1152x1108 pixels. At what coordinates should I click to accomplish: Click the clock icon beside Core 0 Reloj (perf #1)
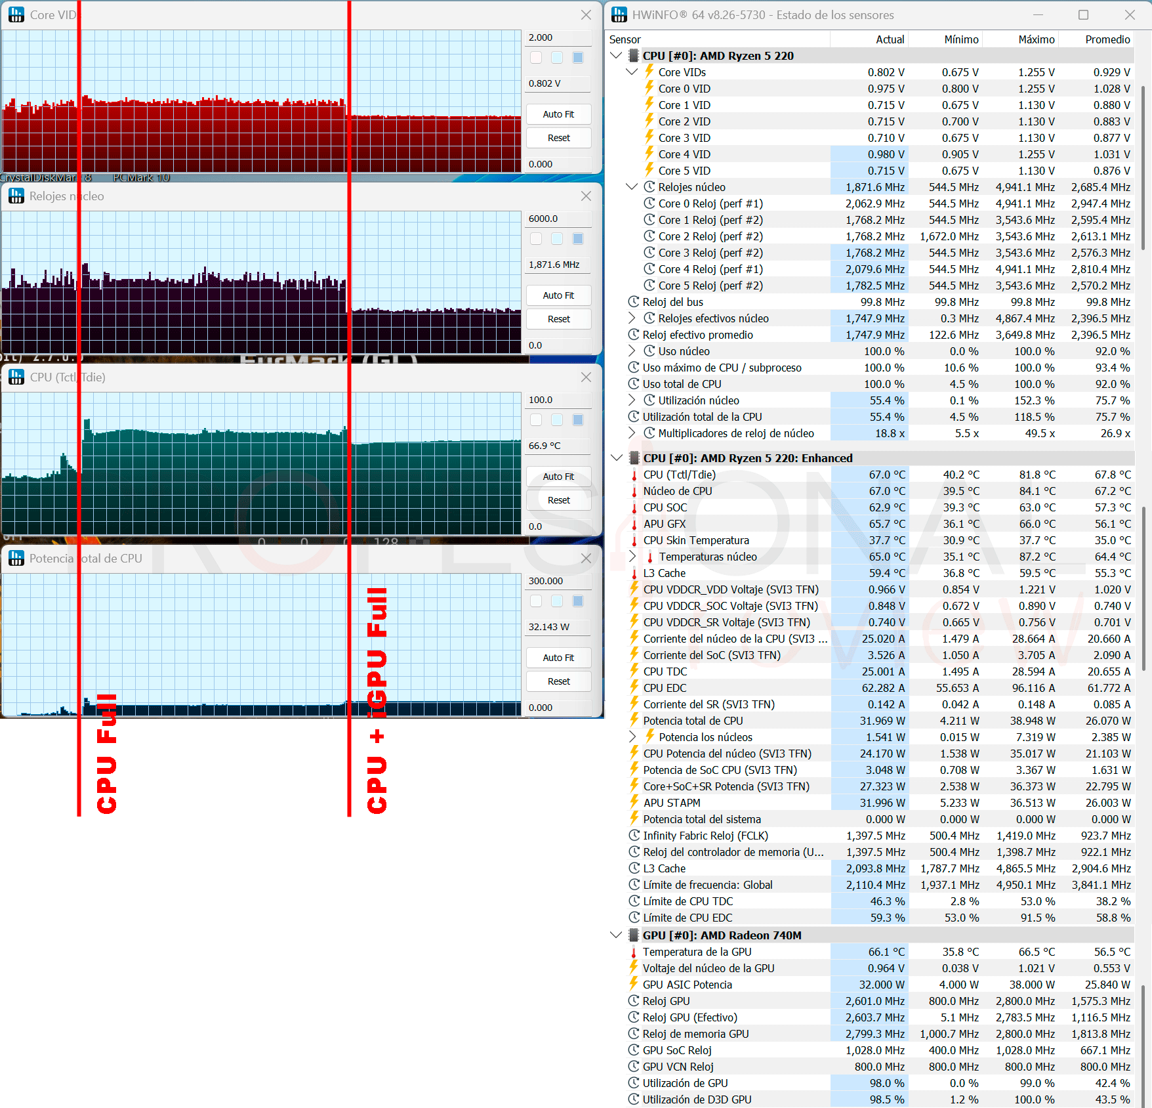tap(649, 203)
